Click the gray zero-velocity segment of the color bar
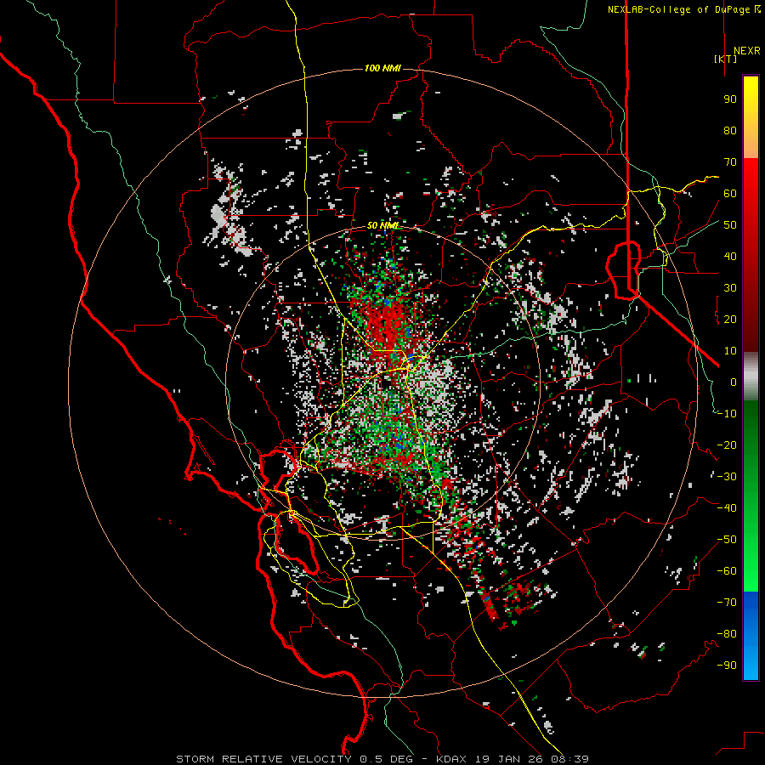765x765 pixels. (x=751, y=377)
